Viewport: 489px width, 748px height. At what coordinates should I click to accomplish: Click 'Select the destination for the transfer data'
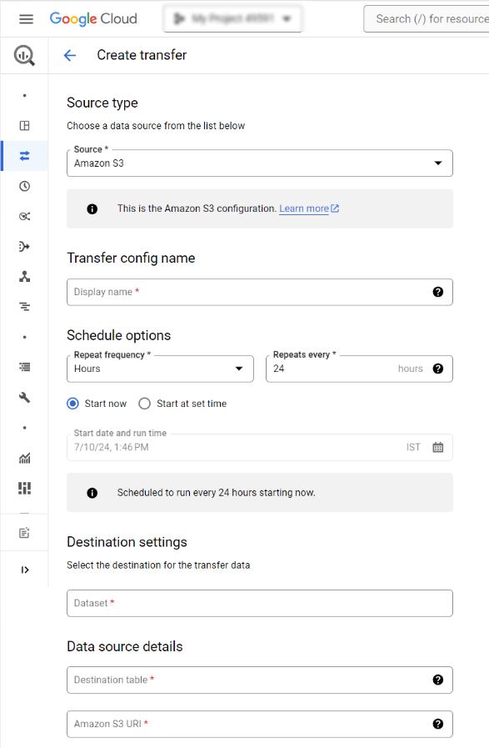pos(158,565)
